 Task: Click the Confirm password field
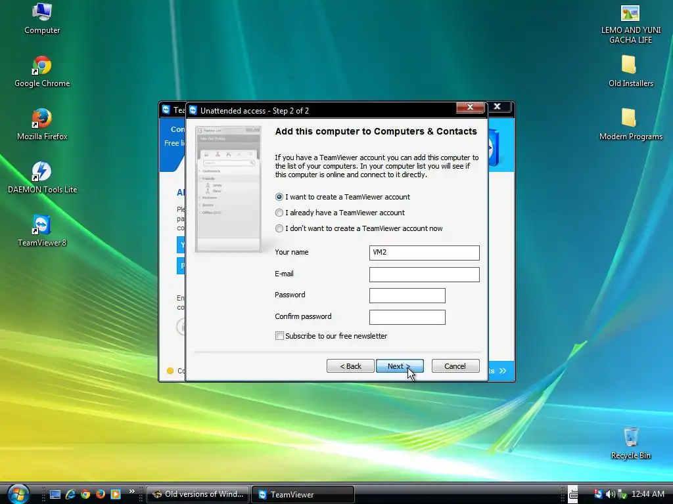407,317
